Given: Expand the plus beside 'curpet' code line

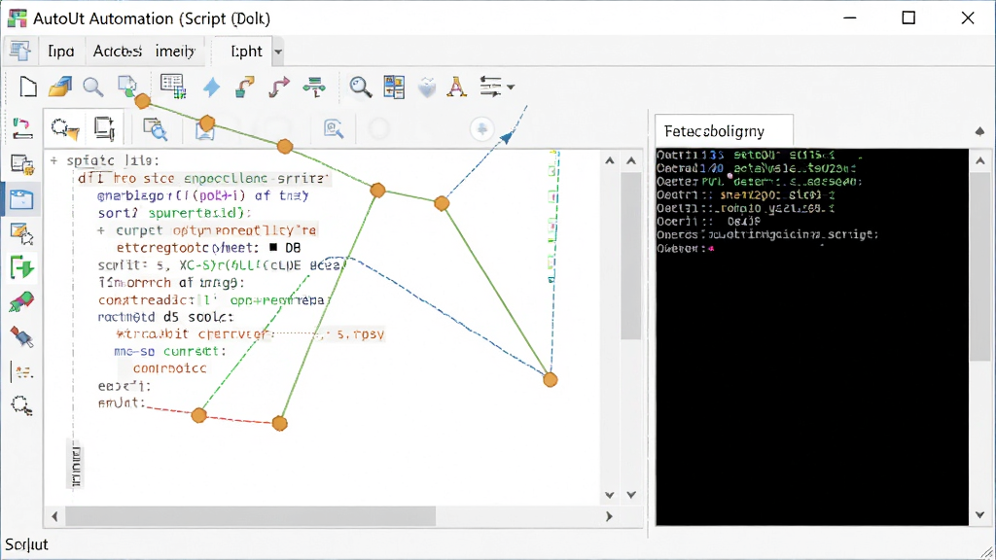Looking at the screenshot, I should click(x=101, y=230).
